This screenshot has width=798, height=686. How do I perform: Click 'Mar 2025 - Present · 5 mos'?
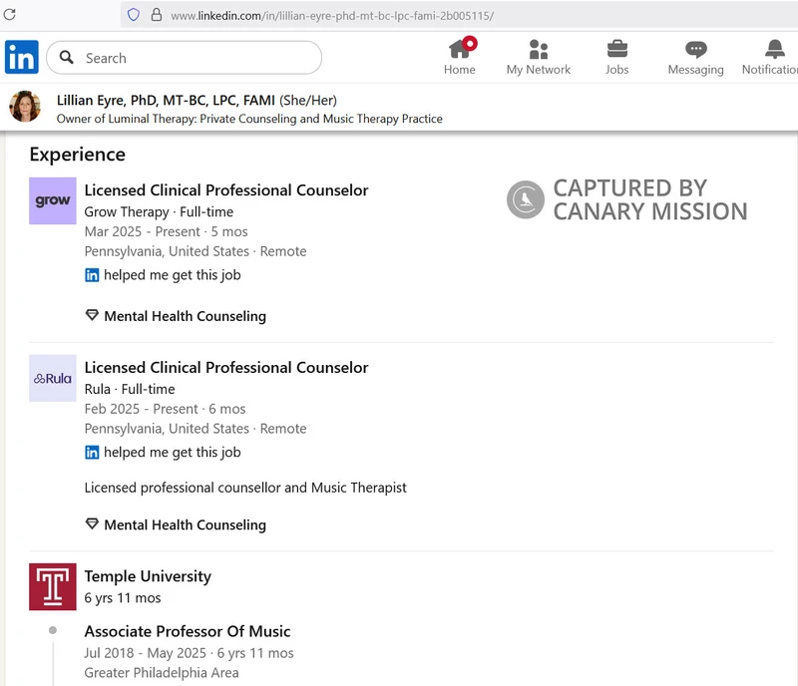pyautogui.click(x=166, y=231)
